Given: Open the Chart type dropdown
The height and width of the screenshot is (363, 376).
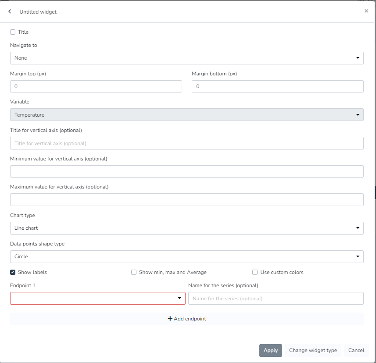Looking at the screenshot, I should click(x=186, y=228).
